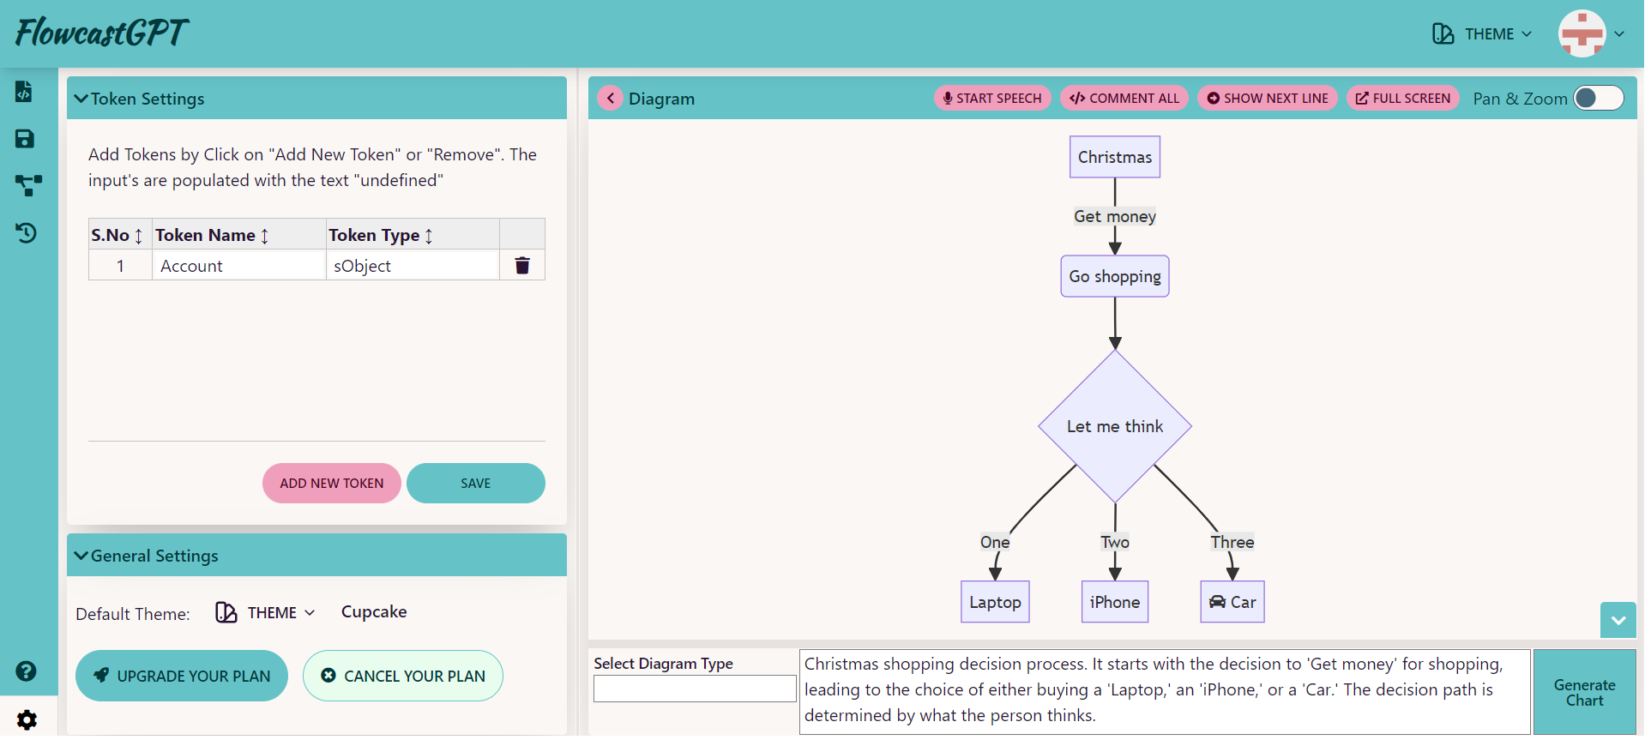Delete the Account token with trash icon

[x=521, y=266]
